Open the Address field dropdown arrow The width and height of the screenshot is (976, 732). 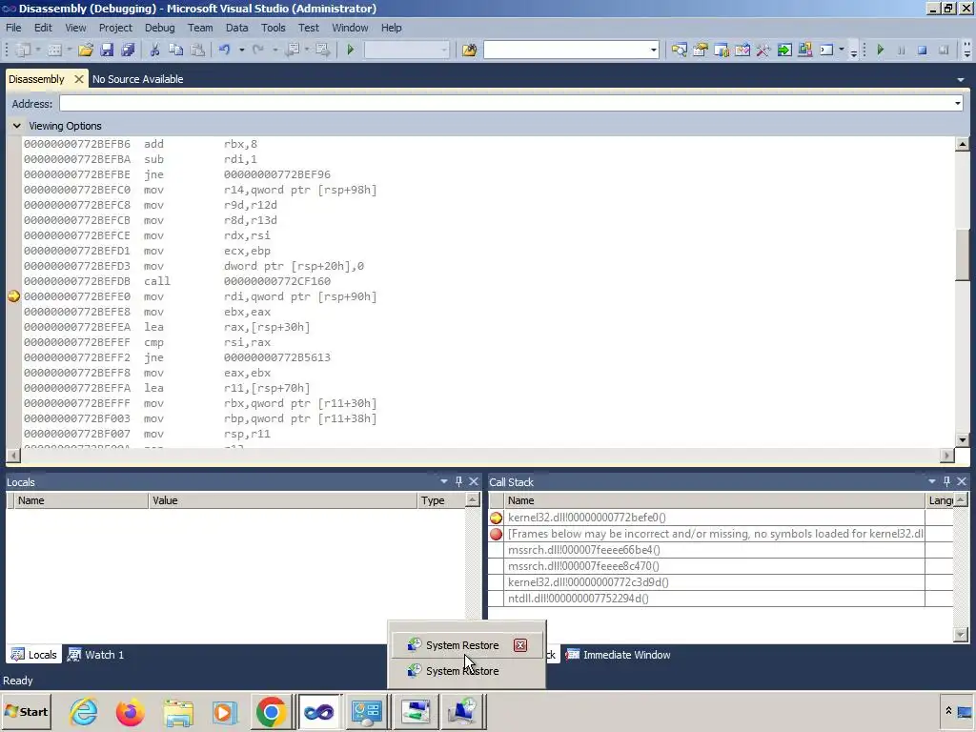[957, 103]
